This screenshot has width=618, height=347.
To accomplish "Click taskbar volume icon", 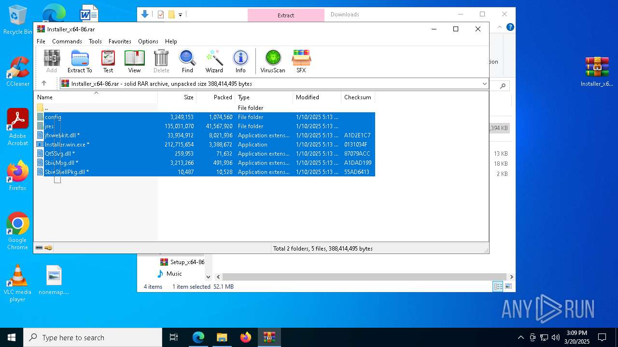I will [555, 337].
